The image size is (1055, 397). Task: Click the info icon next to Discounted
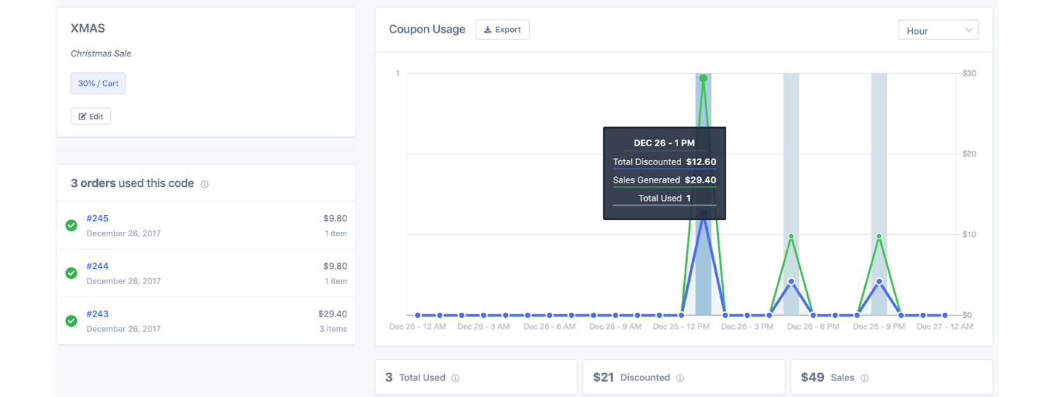point(680,378)
